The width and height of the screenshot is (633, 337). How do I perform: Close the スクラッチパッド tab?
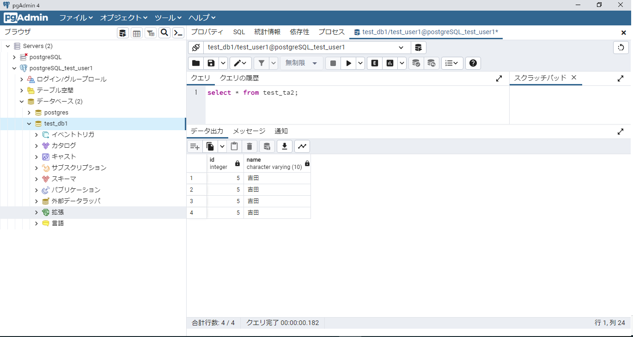[x=574, y=78]
